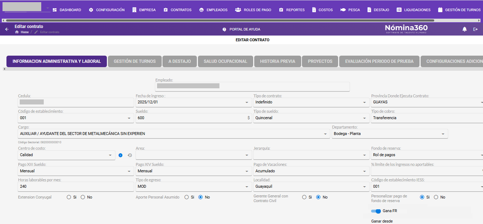The image size is (483, 224).
Task: Select No for Extension Conyugal
Action: tap(83, 197)
